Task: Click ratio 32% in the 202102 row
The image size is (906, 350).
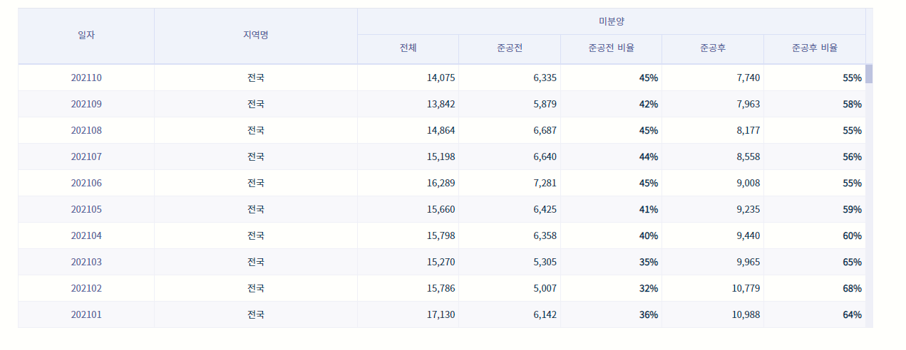Action: [x=649, y=288]
